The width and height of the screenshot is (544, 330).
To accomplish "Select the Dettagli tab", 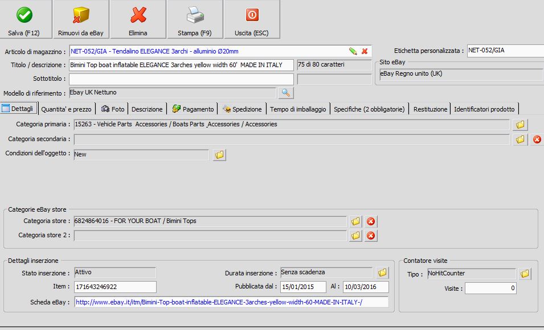I will (19, 109).
